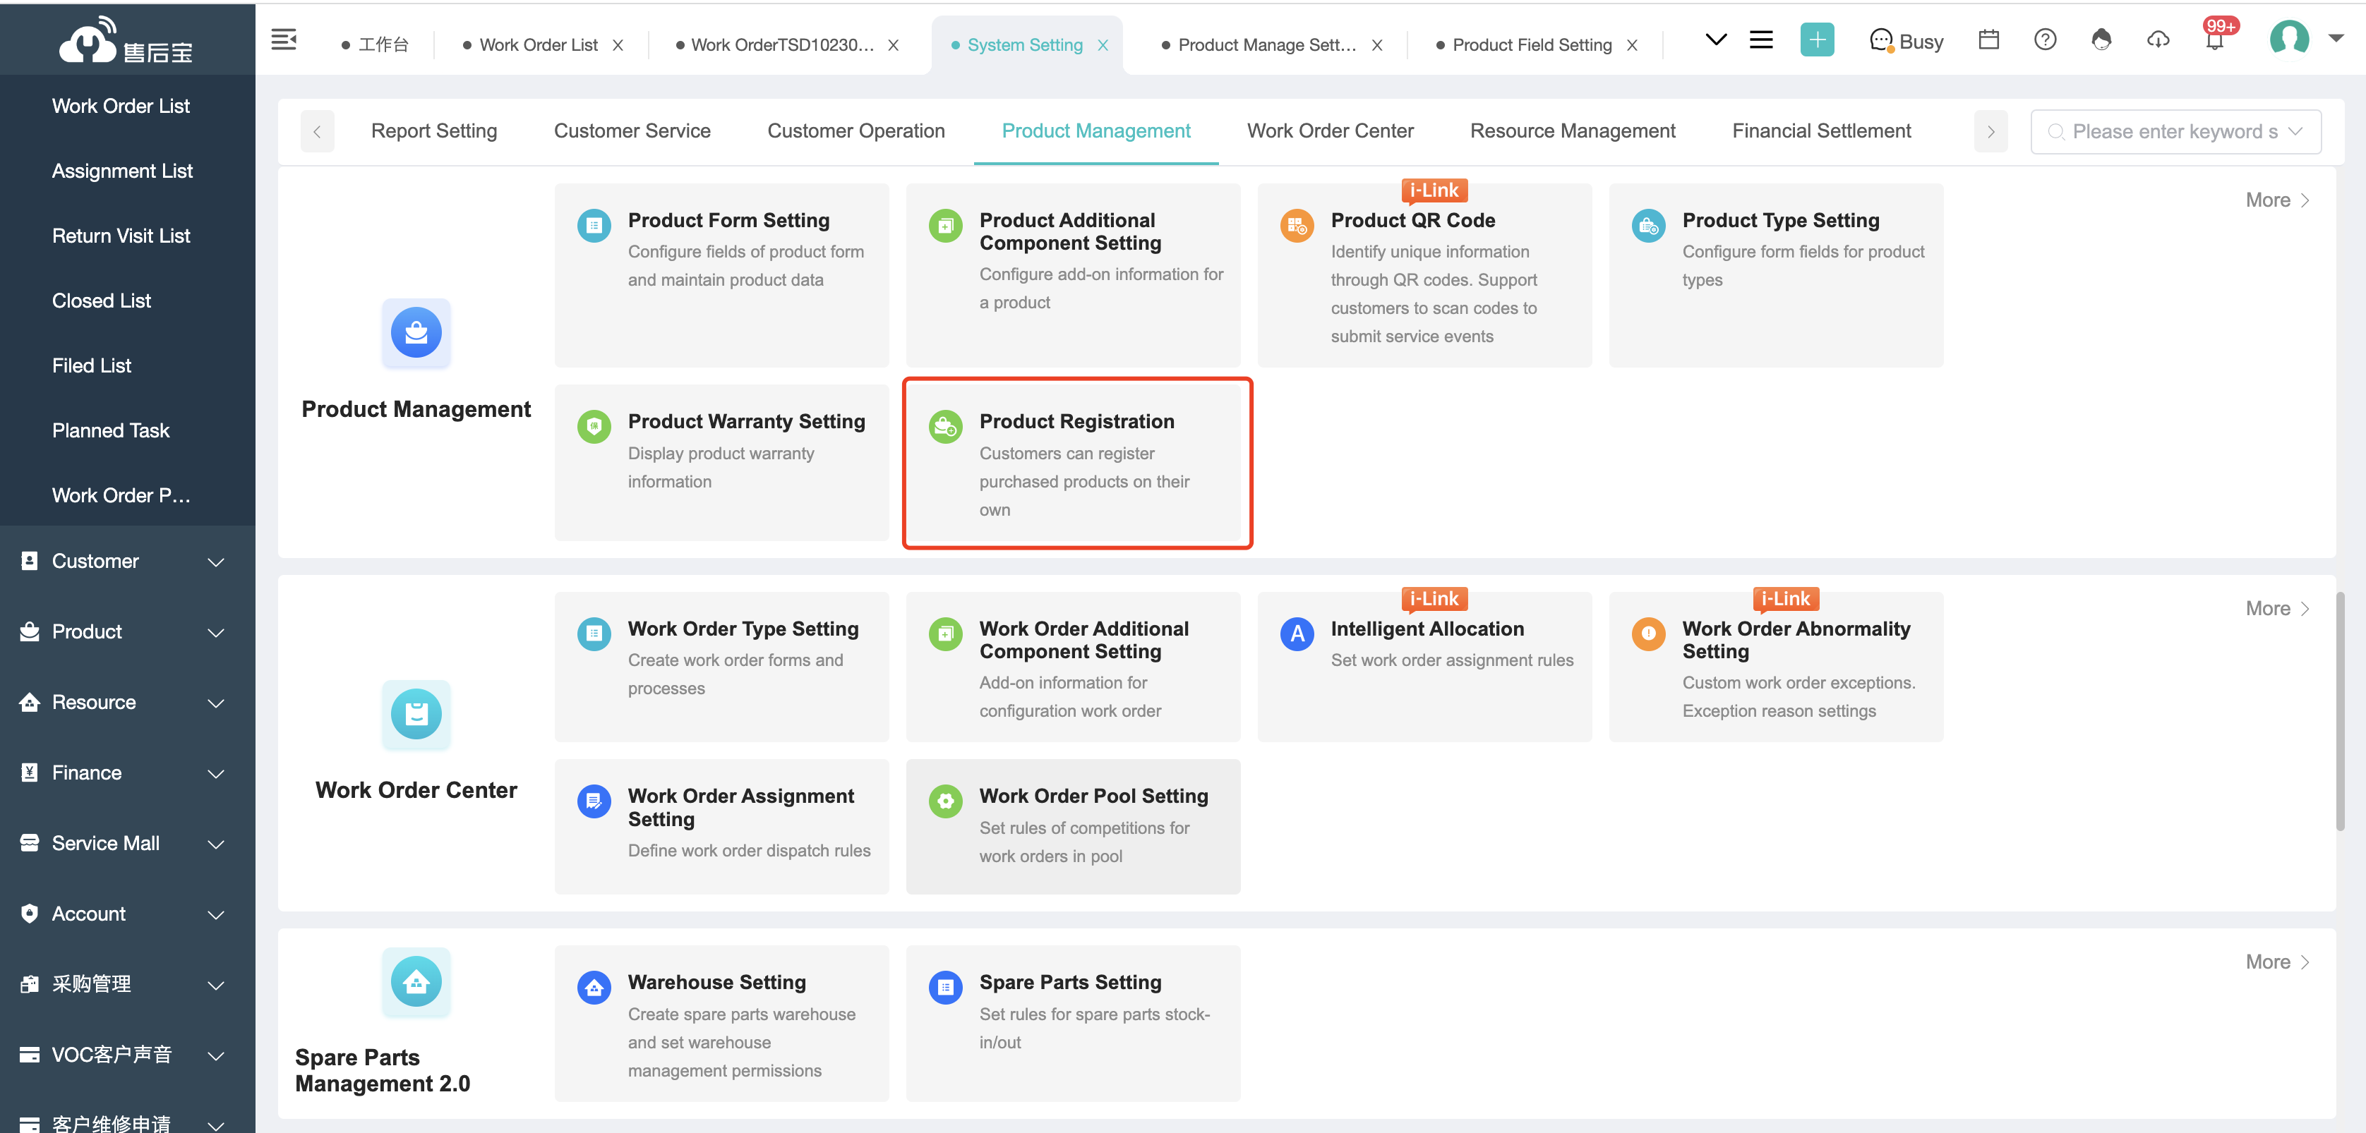Click the Work Order Pool Setting icon
The height and width of the screenshot is (1133, 2366).
pyautogui.click(x=945, y=801)
